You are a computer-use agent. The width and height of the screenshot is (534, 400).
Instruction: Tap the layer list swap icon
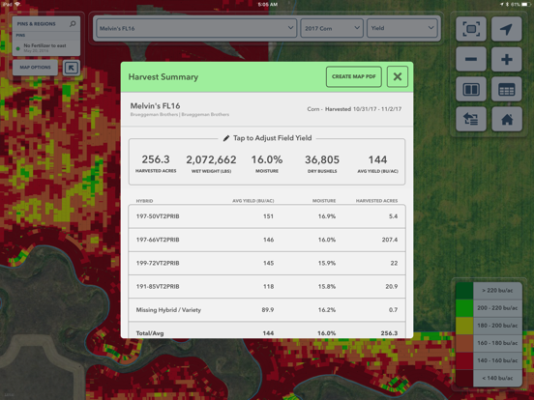click(471, 120)
